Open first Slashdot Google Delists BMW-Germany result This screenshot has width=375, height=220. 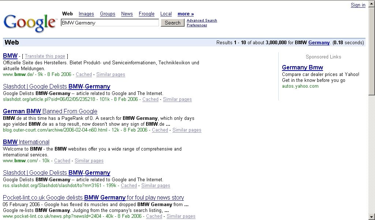56,86
